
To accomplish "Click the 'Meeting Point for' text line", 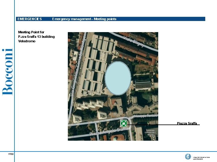I will [31, 32].
